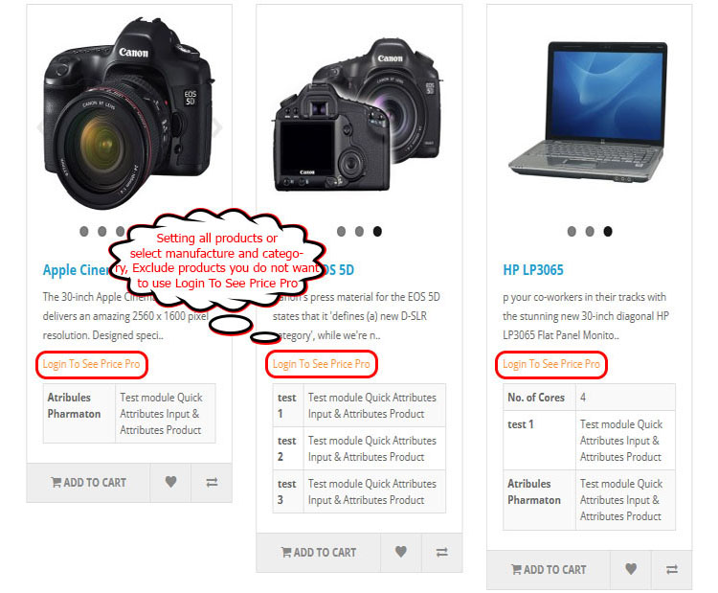
Task: Add HP LP3065 to wishlist heart icon
Action: point(631,569)
